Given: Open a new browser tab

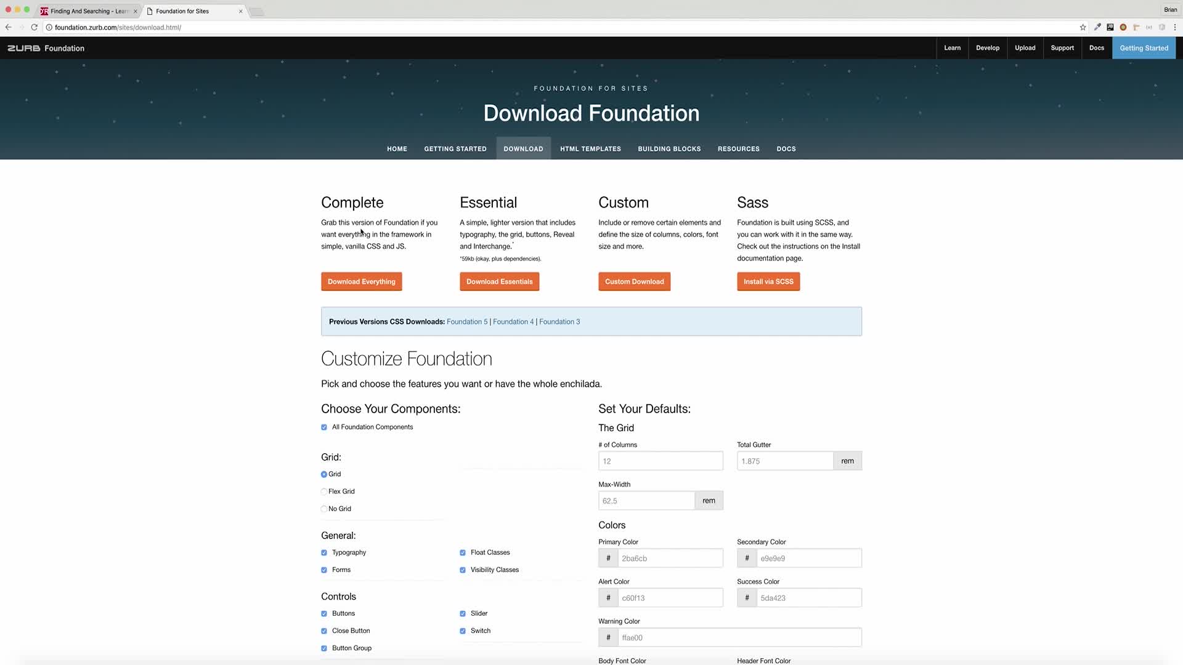Looking at the screenshot, I should point(257,12).
